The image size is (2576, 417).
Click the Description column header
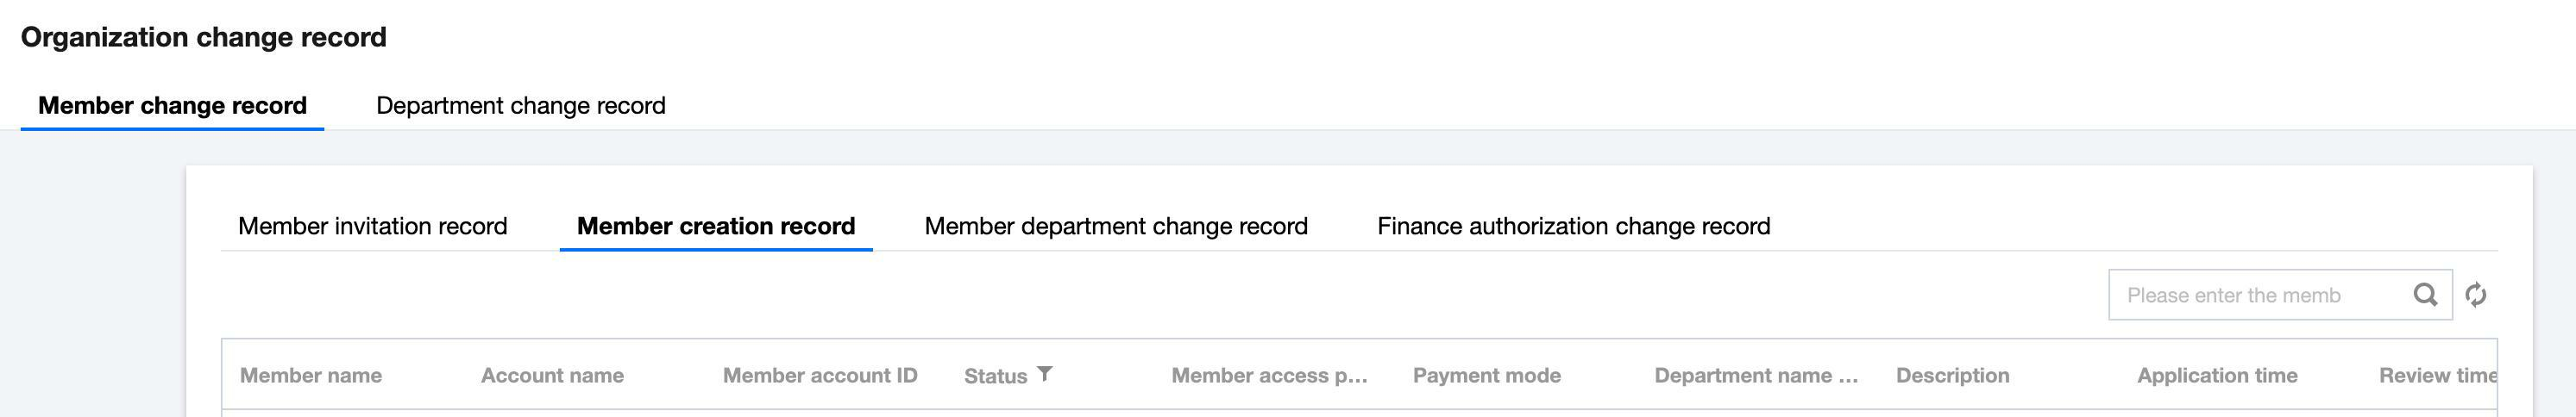1952,377
